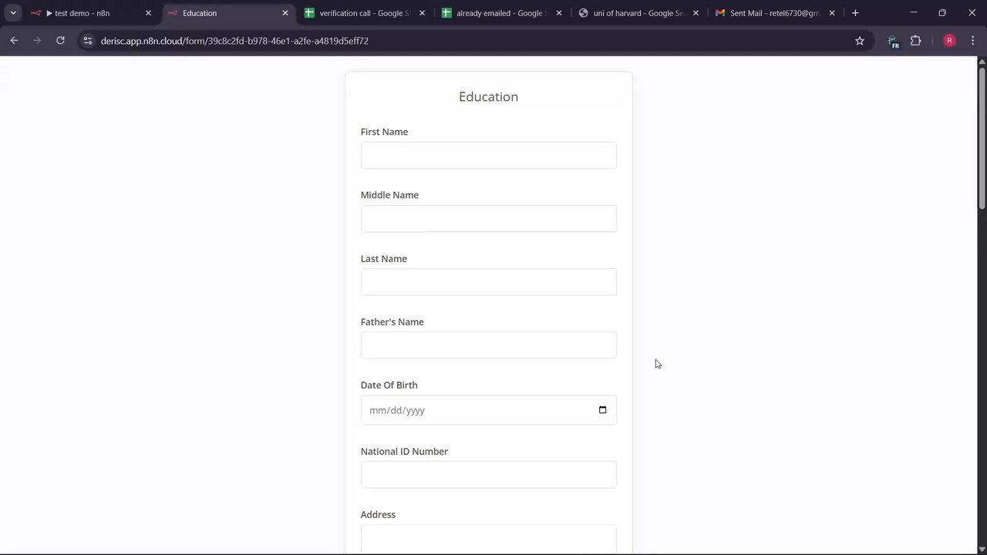Open the date picker calendar icon

click(x=602, y=410)
